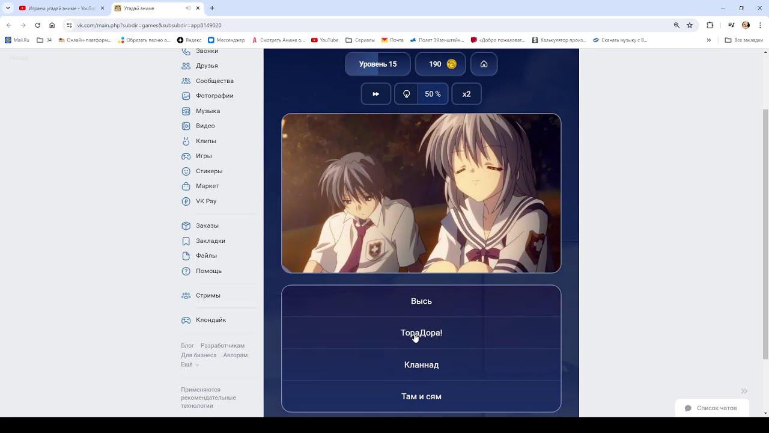Open the browser extensions menu
The image size is (769, 433).
pyautogui.click(x=710, y=25)
